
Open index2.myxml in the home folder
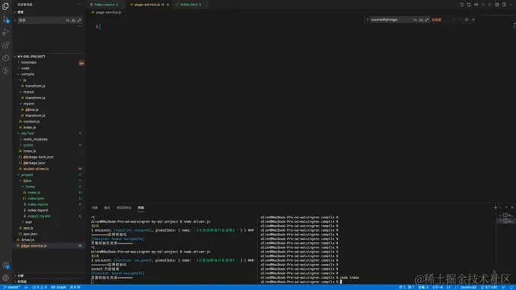tap(39, 216)
